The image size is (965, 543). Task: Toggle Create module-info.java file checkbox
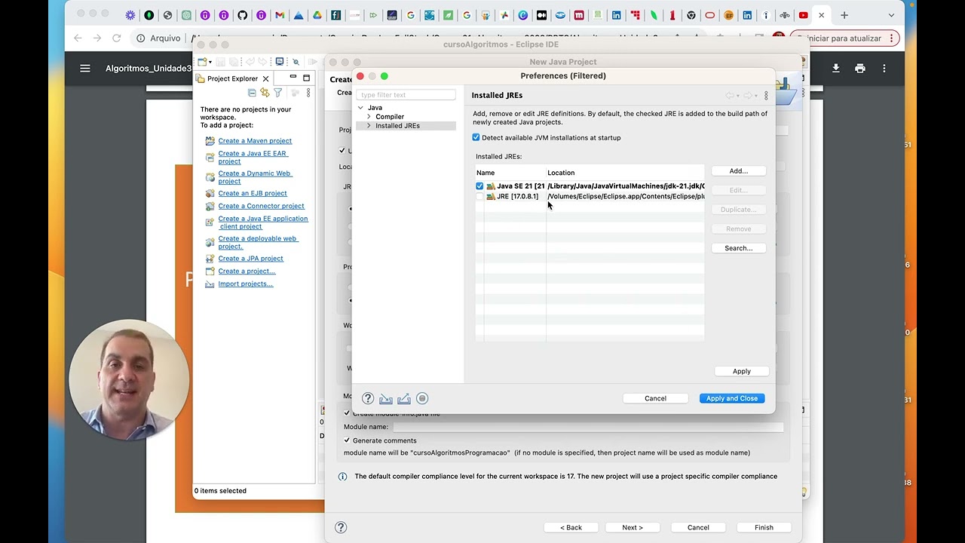[347, 413]
